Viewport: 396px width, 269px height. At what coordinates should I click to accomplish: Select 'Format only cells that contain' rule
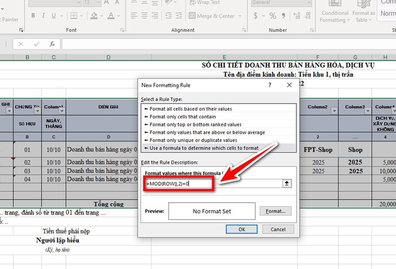click(218, 116)
